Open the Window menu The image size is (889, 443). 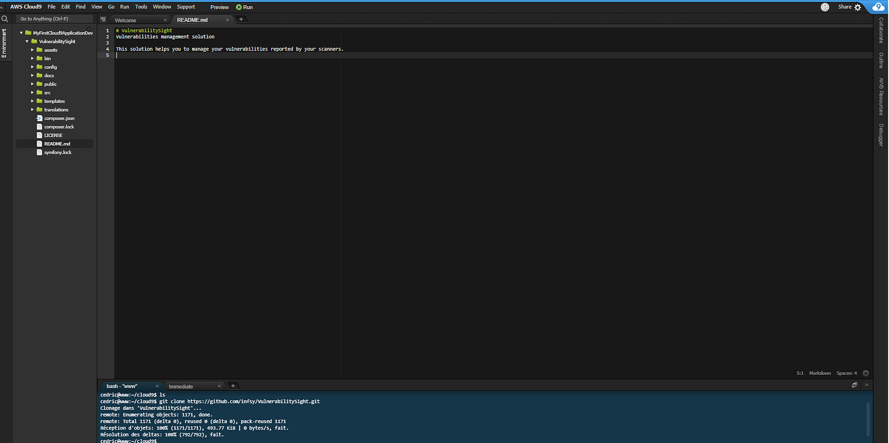point(162,7)
